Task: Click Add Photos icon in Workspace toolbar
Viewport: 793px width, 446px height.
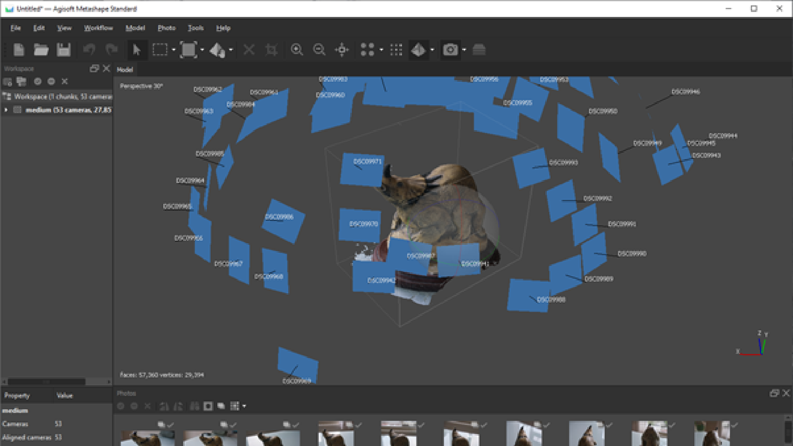Action: click(21, 82)
